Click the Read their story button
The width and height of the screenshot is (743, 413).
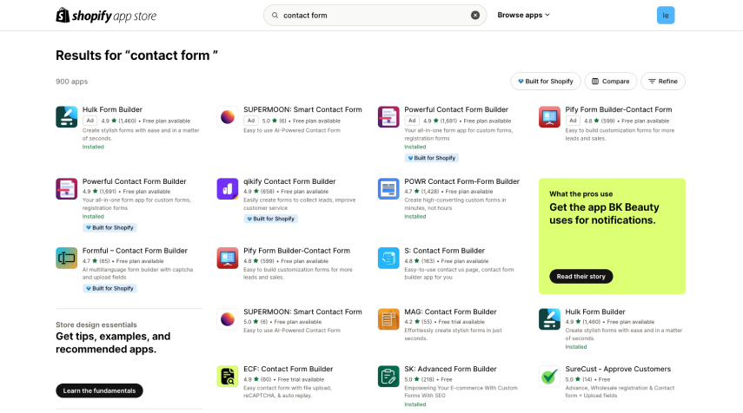(x=581, y=276)
